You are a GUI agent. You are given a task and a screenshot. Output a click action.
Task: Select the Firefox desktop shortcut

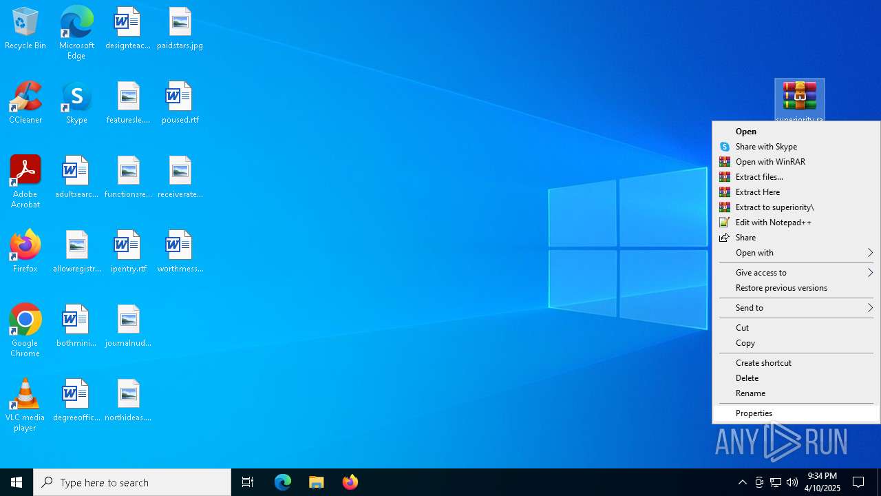[25, 252]
